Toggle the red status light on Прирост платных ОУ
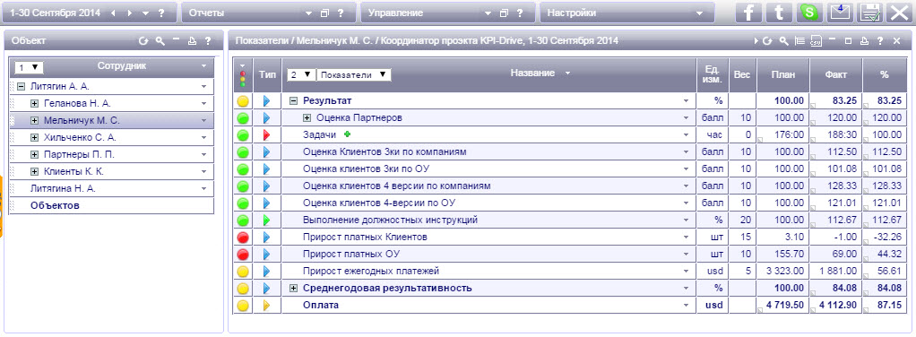 243,255
